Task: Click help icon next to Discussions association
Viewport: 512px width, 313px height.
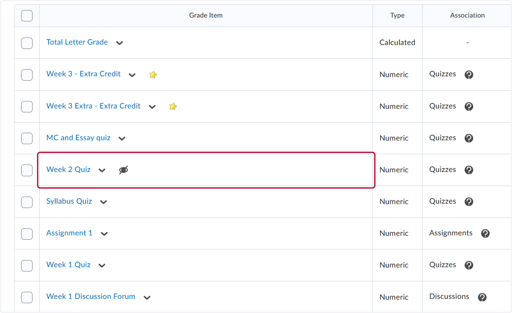Action: coord(482,297)
